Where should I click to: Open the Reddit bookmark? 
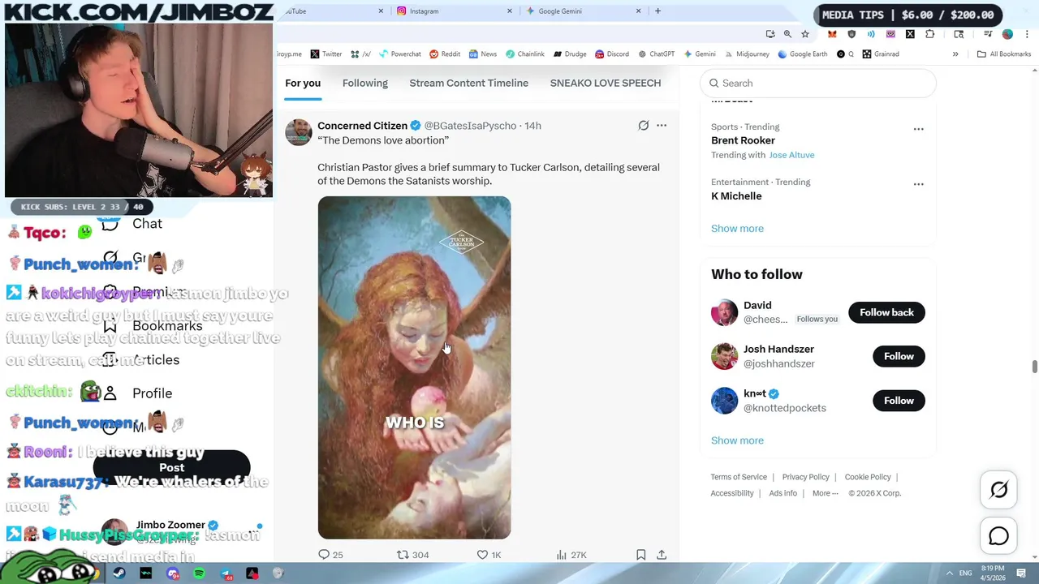click(445, 54)
